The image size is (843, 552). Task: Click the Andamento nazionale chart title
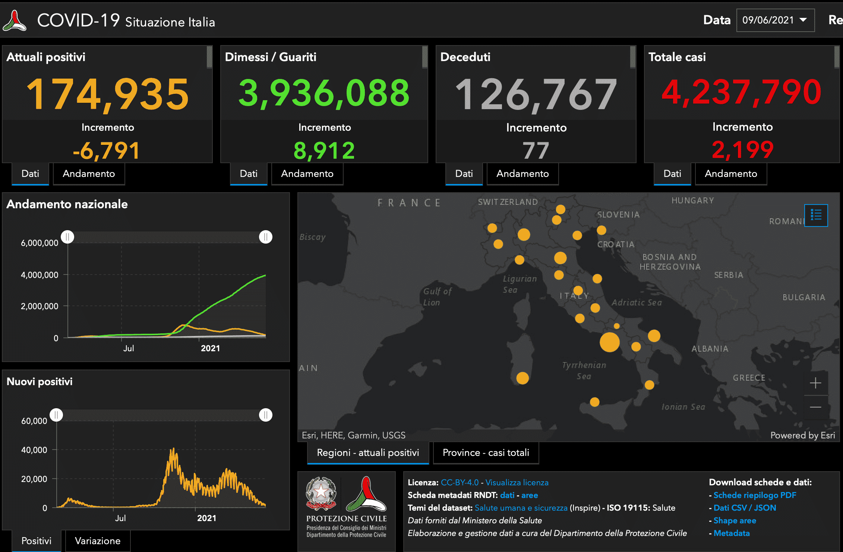[x=67, y=204]
